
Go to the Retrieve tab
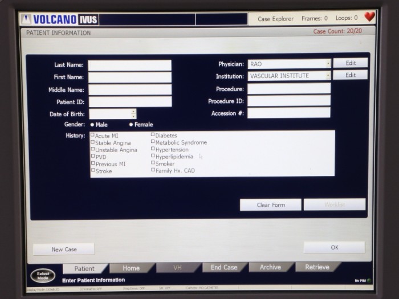click(317, 267)
